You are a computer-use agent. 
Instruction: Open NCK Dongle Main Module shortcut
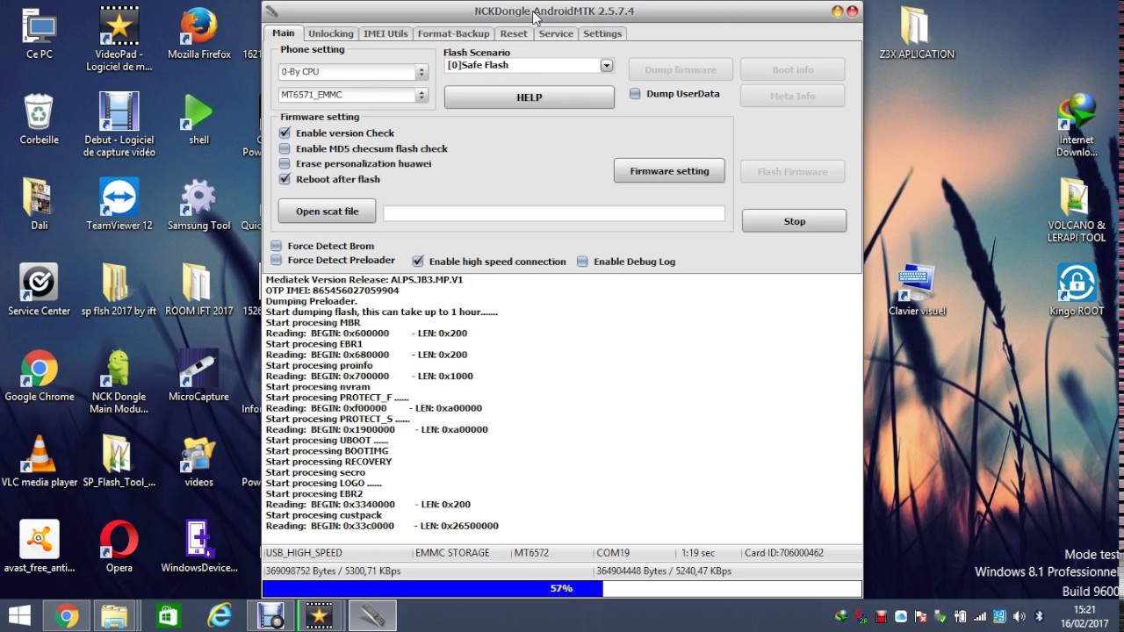point(119,381)
